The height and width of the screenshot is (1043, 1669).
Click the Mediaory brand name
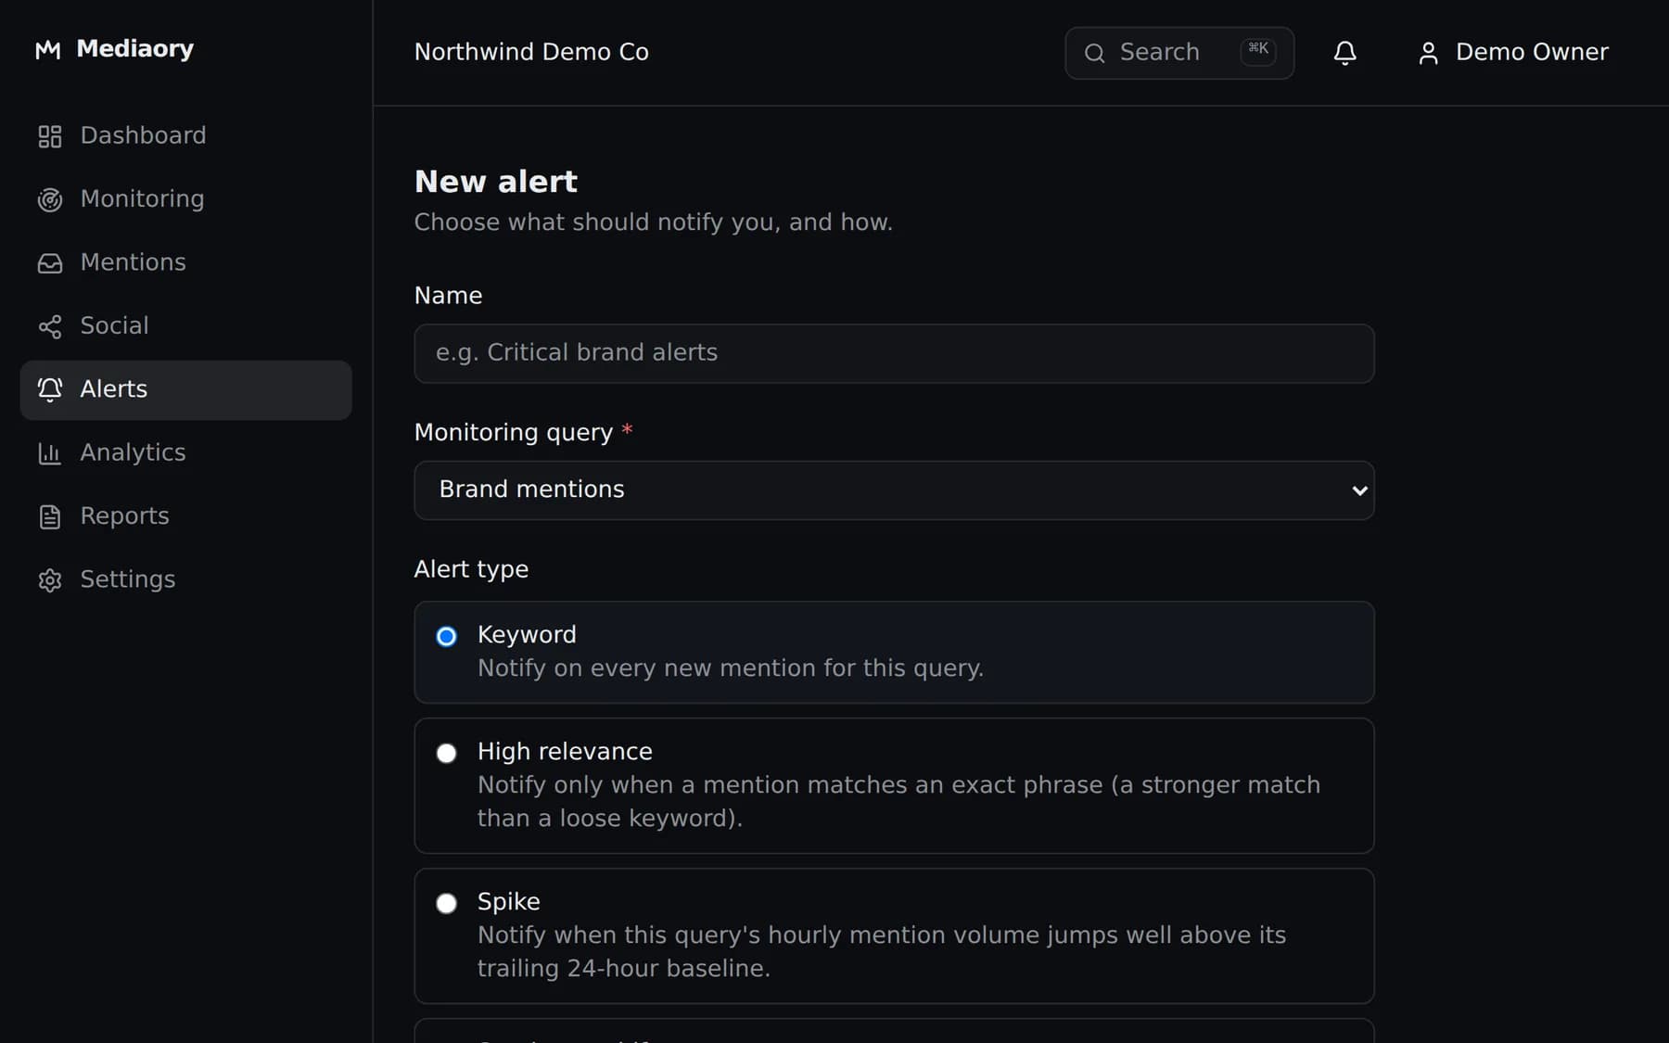(x=135, y=49)
